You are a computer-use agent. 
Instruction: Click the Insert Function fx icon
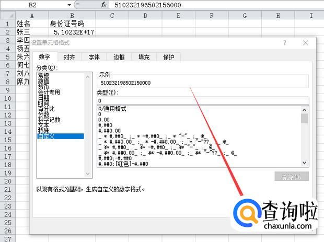pos(103,5)
